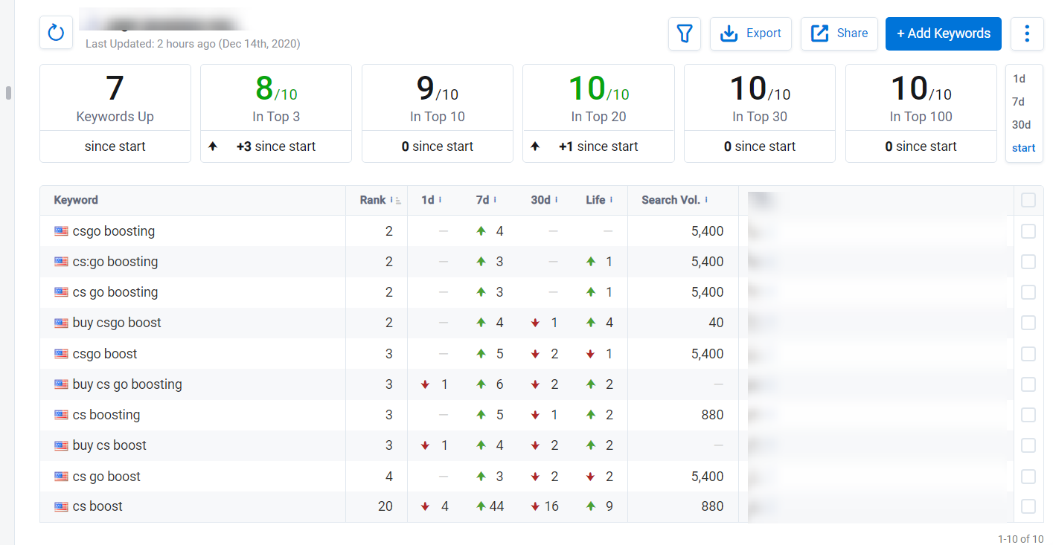Open the filter funnel icon

tap(684, 33)
